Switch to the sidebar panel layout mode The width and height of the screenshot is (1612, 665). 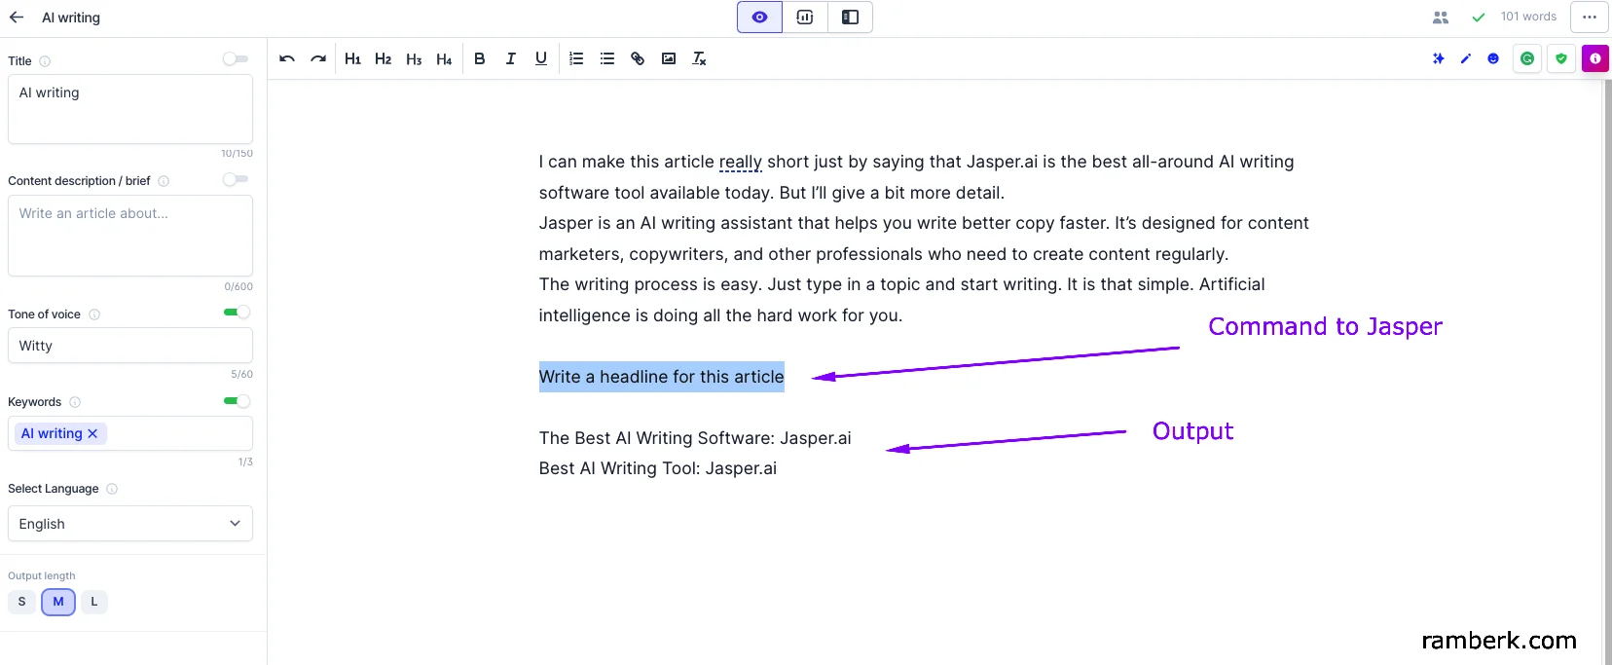[x=850, y=18]
